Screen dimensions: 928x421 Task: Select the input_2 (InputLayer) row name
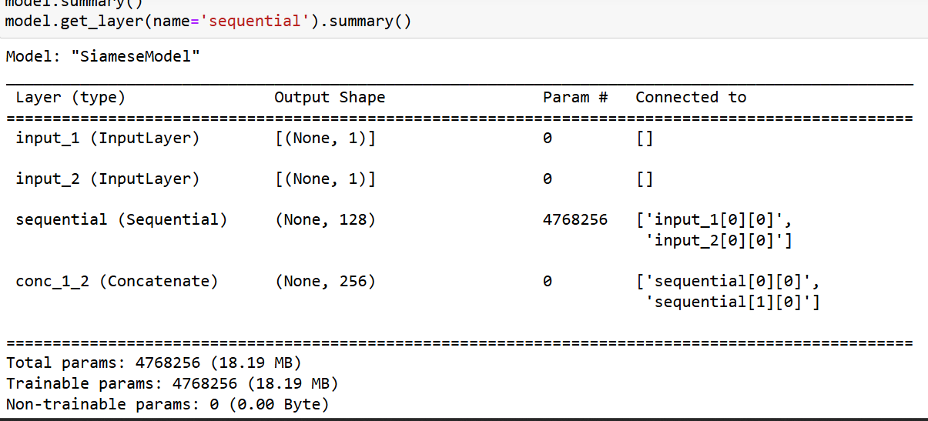point(107,179)
